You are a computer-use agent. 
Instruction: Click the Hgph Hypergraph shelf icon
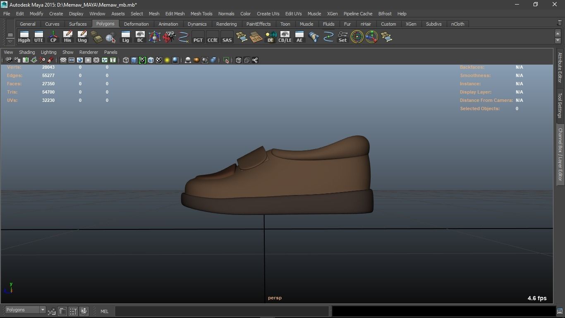tap(24, 37)
